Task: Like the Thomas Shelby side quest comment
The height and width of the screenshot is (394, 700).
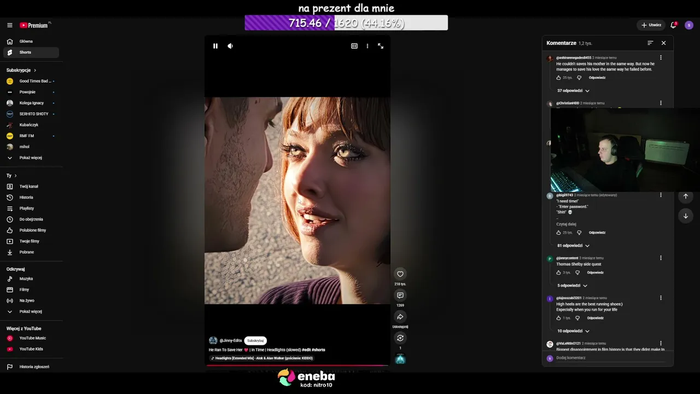Action: click(558, 273)
